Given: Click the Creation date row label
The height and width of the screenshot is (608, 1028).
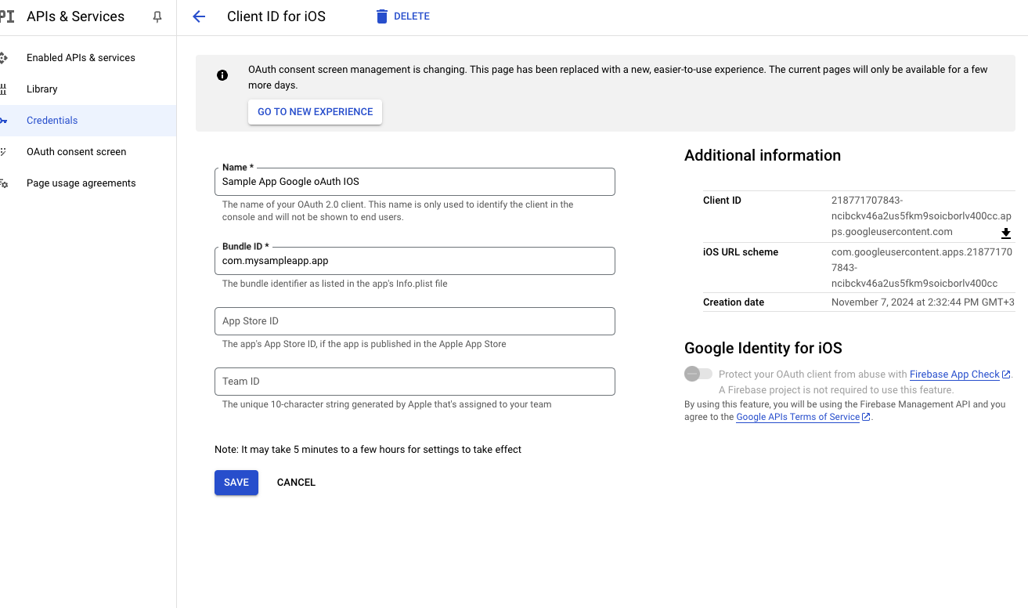Looking at the screenshot, I should (734, 302).
